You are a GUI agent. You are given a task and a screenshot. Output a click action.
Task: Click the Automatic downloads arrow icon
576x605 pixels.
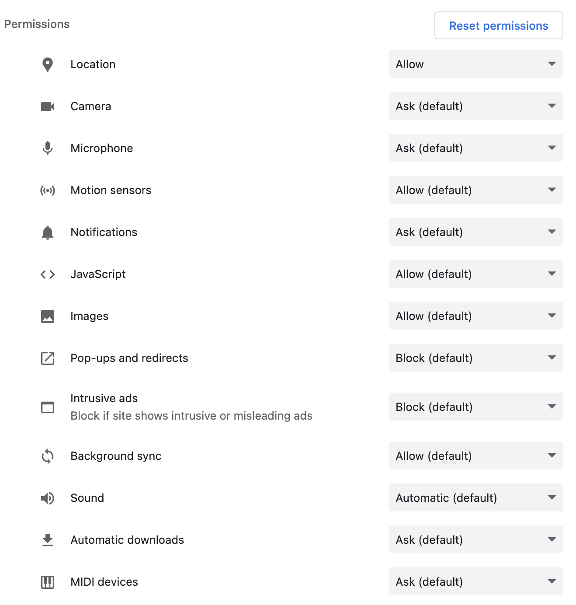pos(48,540)
